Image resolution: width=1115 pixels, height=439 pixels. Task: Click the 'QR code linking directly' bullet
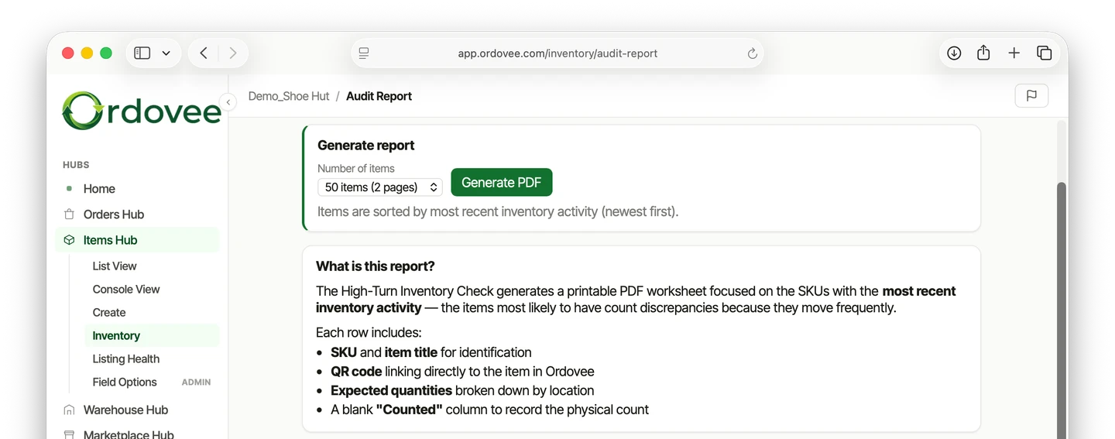[462, 372]
